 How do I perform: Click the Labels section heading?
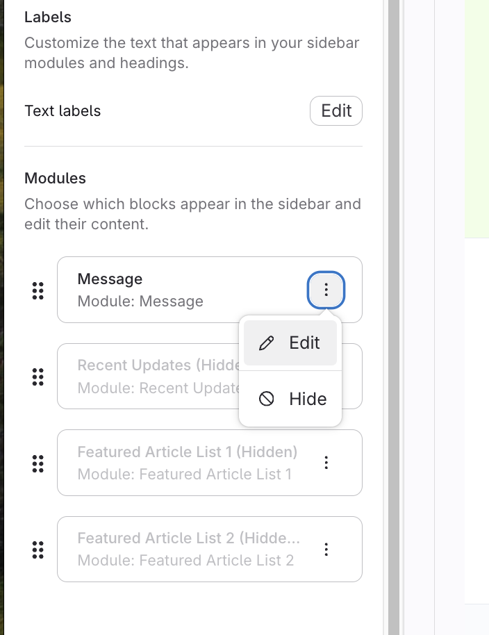(48, 17)
